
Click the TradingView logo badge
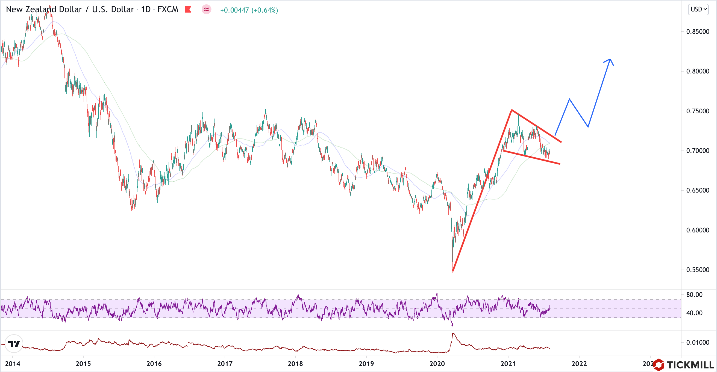coord(14,344)
